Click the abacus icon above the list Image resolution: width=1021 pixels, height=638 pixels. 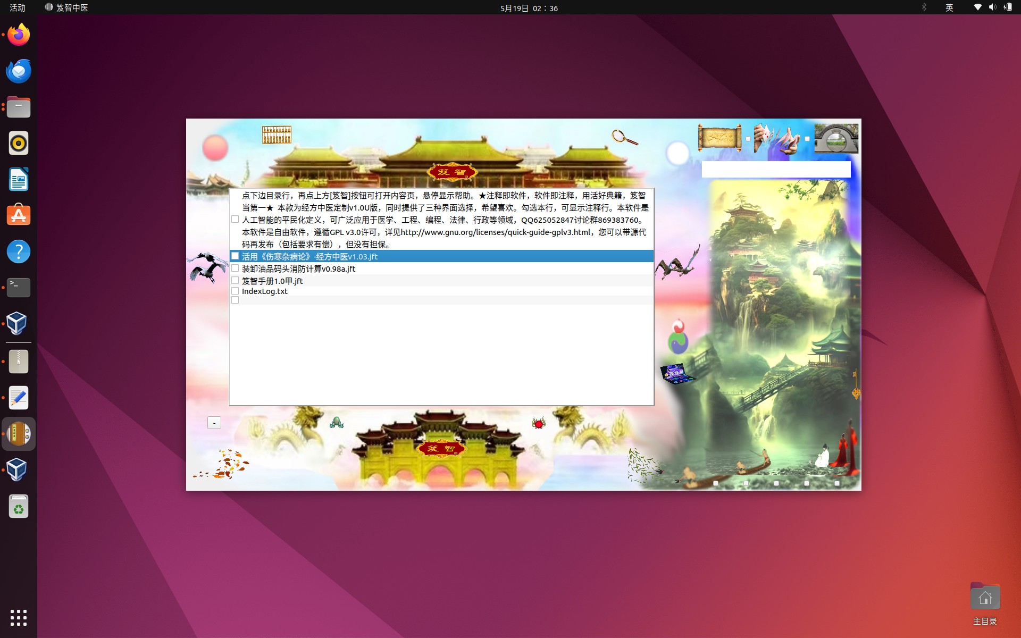click(277, 135)
